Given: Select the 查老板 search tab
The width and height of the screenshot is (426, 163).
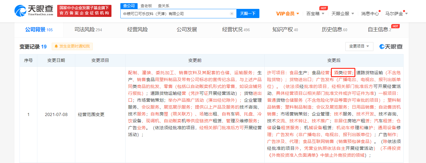Looking at the screenshot, I should click(x=146, y=6).
